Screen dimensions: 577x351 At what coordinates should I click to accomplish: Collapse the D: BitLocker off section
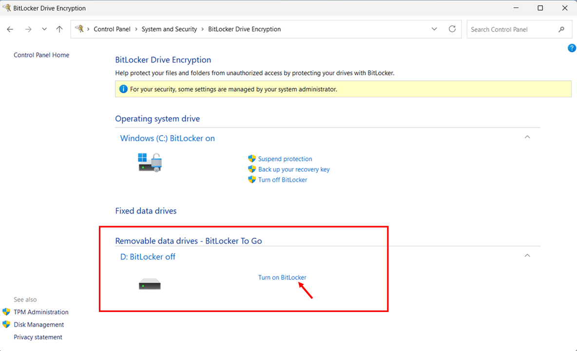[x=527, y=256]
